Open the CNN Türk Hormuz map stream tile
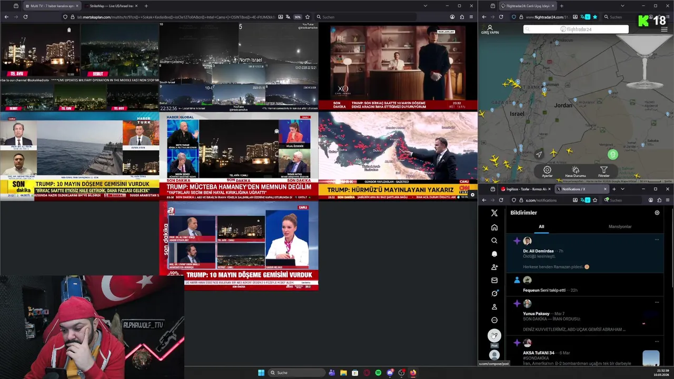 (398, 156)
